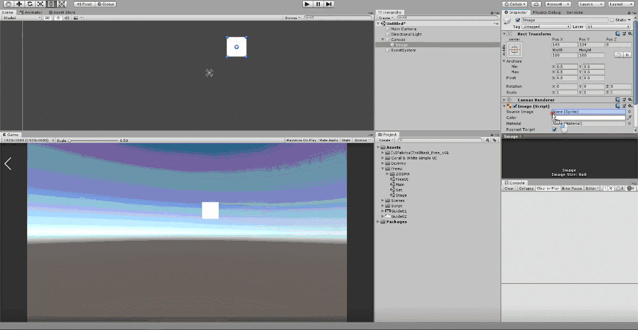Select the Project tab

387,134
